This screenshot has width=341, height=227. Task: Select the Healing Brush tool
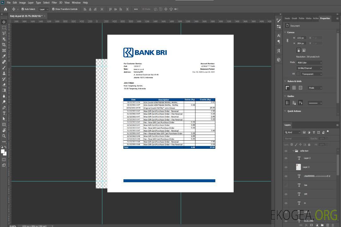[x=4, y=62]
